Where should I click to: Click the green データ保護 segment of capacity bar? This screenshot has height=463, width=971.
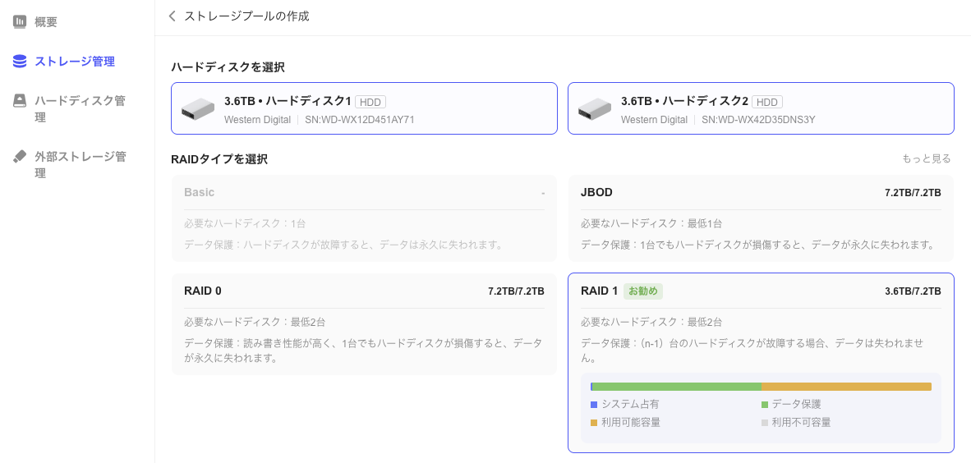[x=676, y=387]
